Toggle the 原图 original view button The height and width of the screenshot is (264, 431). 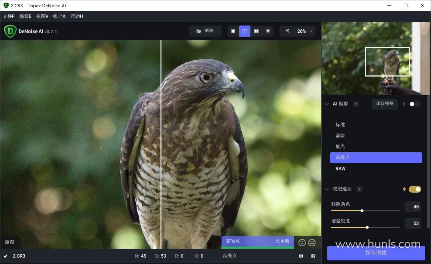(x=205, y=31)
